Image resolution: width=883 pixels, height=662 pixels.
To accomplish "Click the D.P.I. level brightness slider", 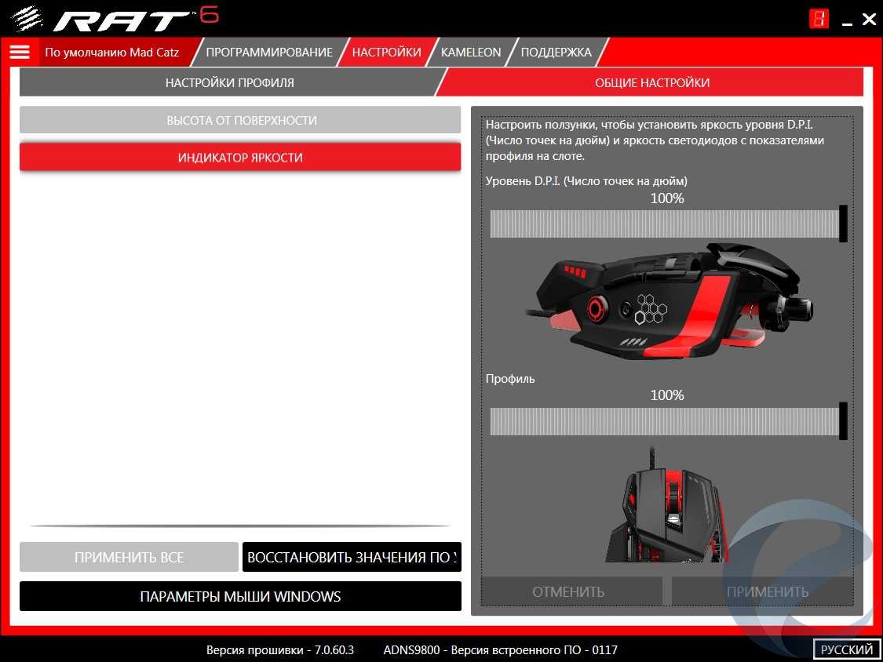I will tap(667, 224).
